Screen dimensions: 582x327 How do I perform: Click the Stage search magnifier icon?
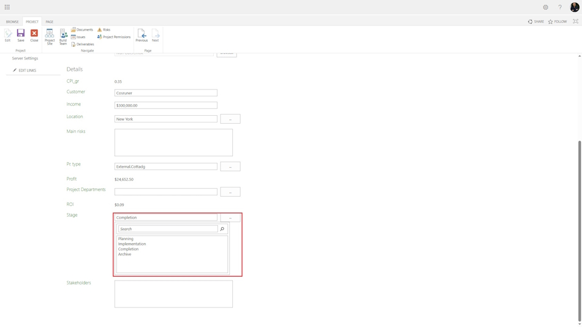click(222, 229)
